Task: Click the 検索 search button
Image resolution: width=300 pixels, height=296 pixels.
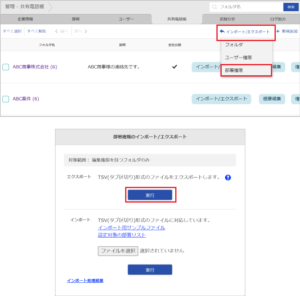Action: coord(291,7)
